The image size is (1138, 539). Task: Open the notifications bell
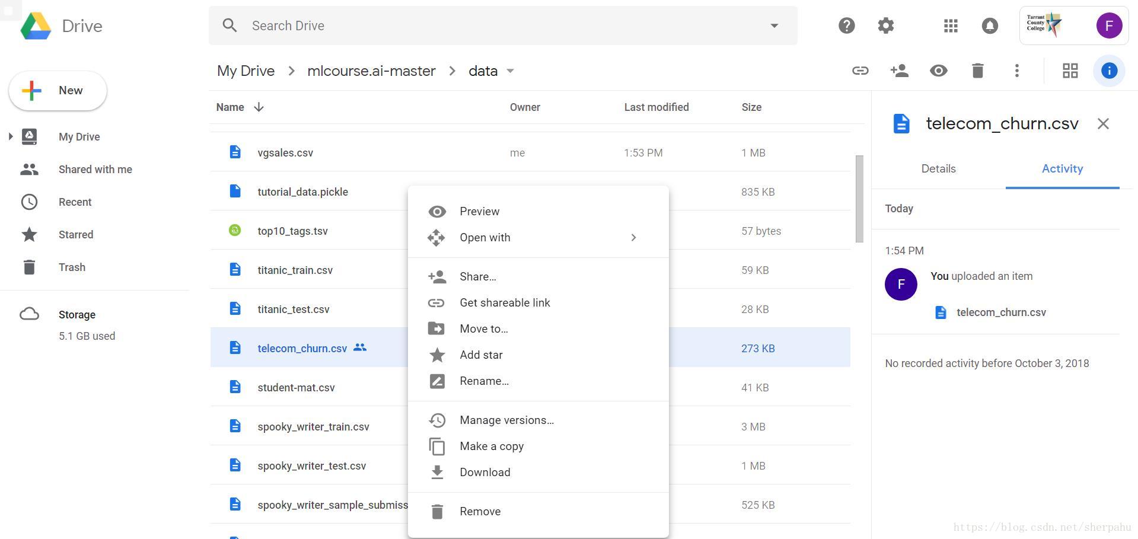click(x=990, y=25)
